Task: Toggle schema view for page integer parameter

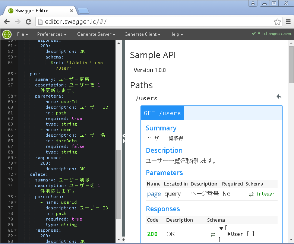Action: [251, 194]
